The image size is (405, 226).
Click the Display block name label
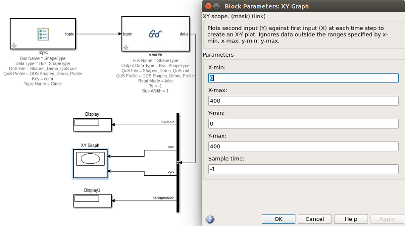click(x=92, y=114)
